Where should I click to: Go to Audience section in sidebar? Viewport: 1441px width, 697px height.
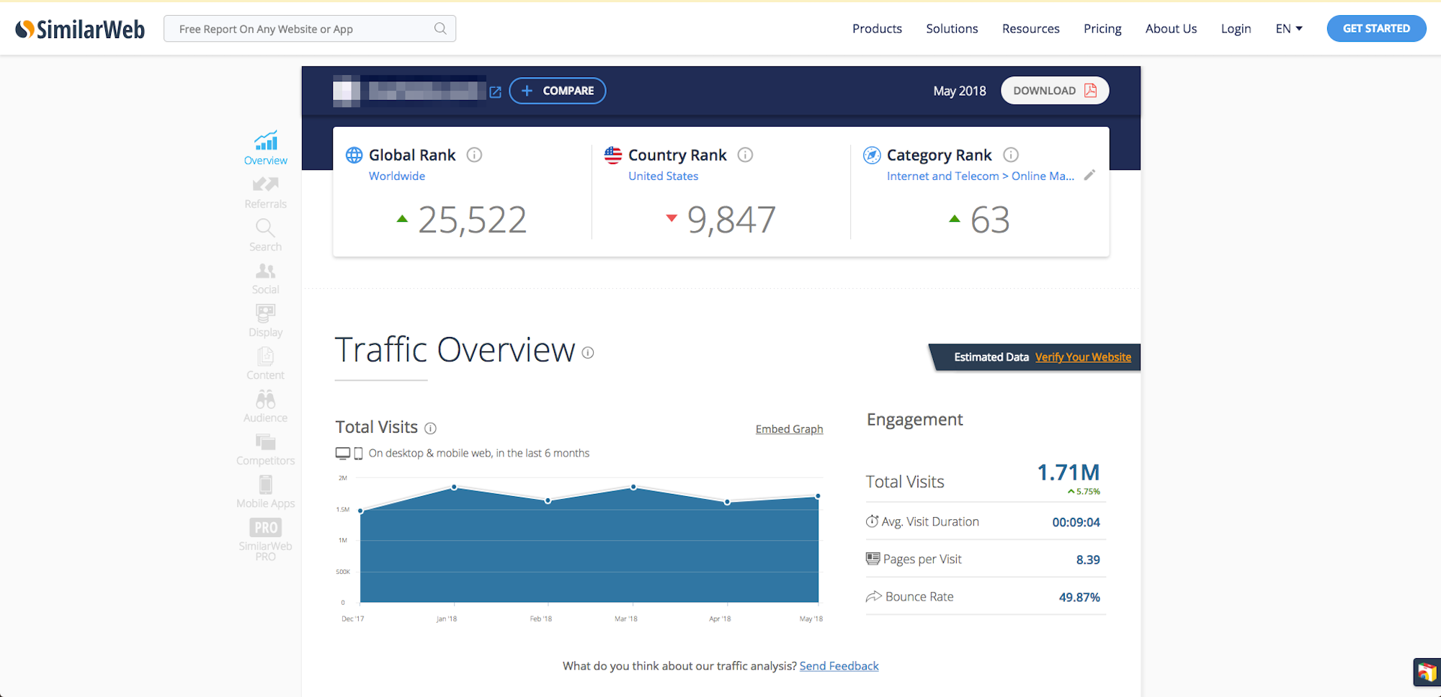(x=265, y=406)
